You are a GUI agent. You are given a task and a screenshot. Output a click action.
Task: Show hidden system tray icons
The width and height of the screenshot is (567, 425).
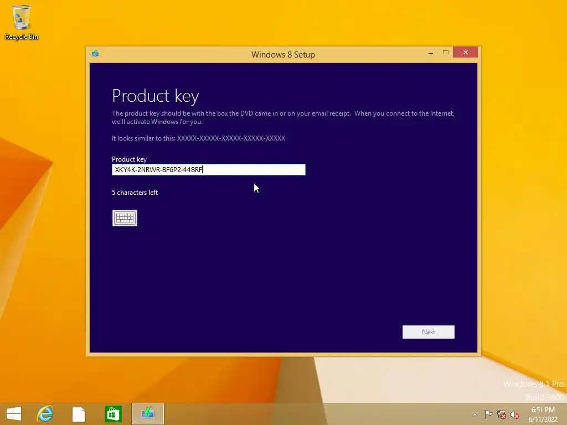[x=475, y=414]
